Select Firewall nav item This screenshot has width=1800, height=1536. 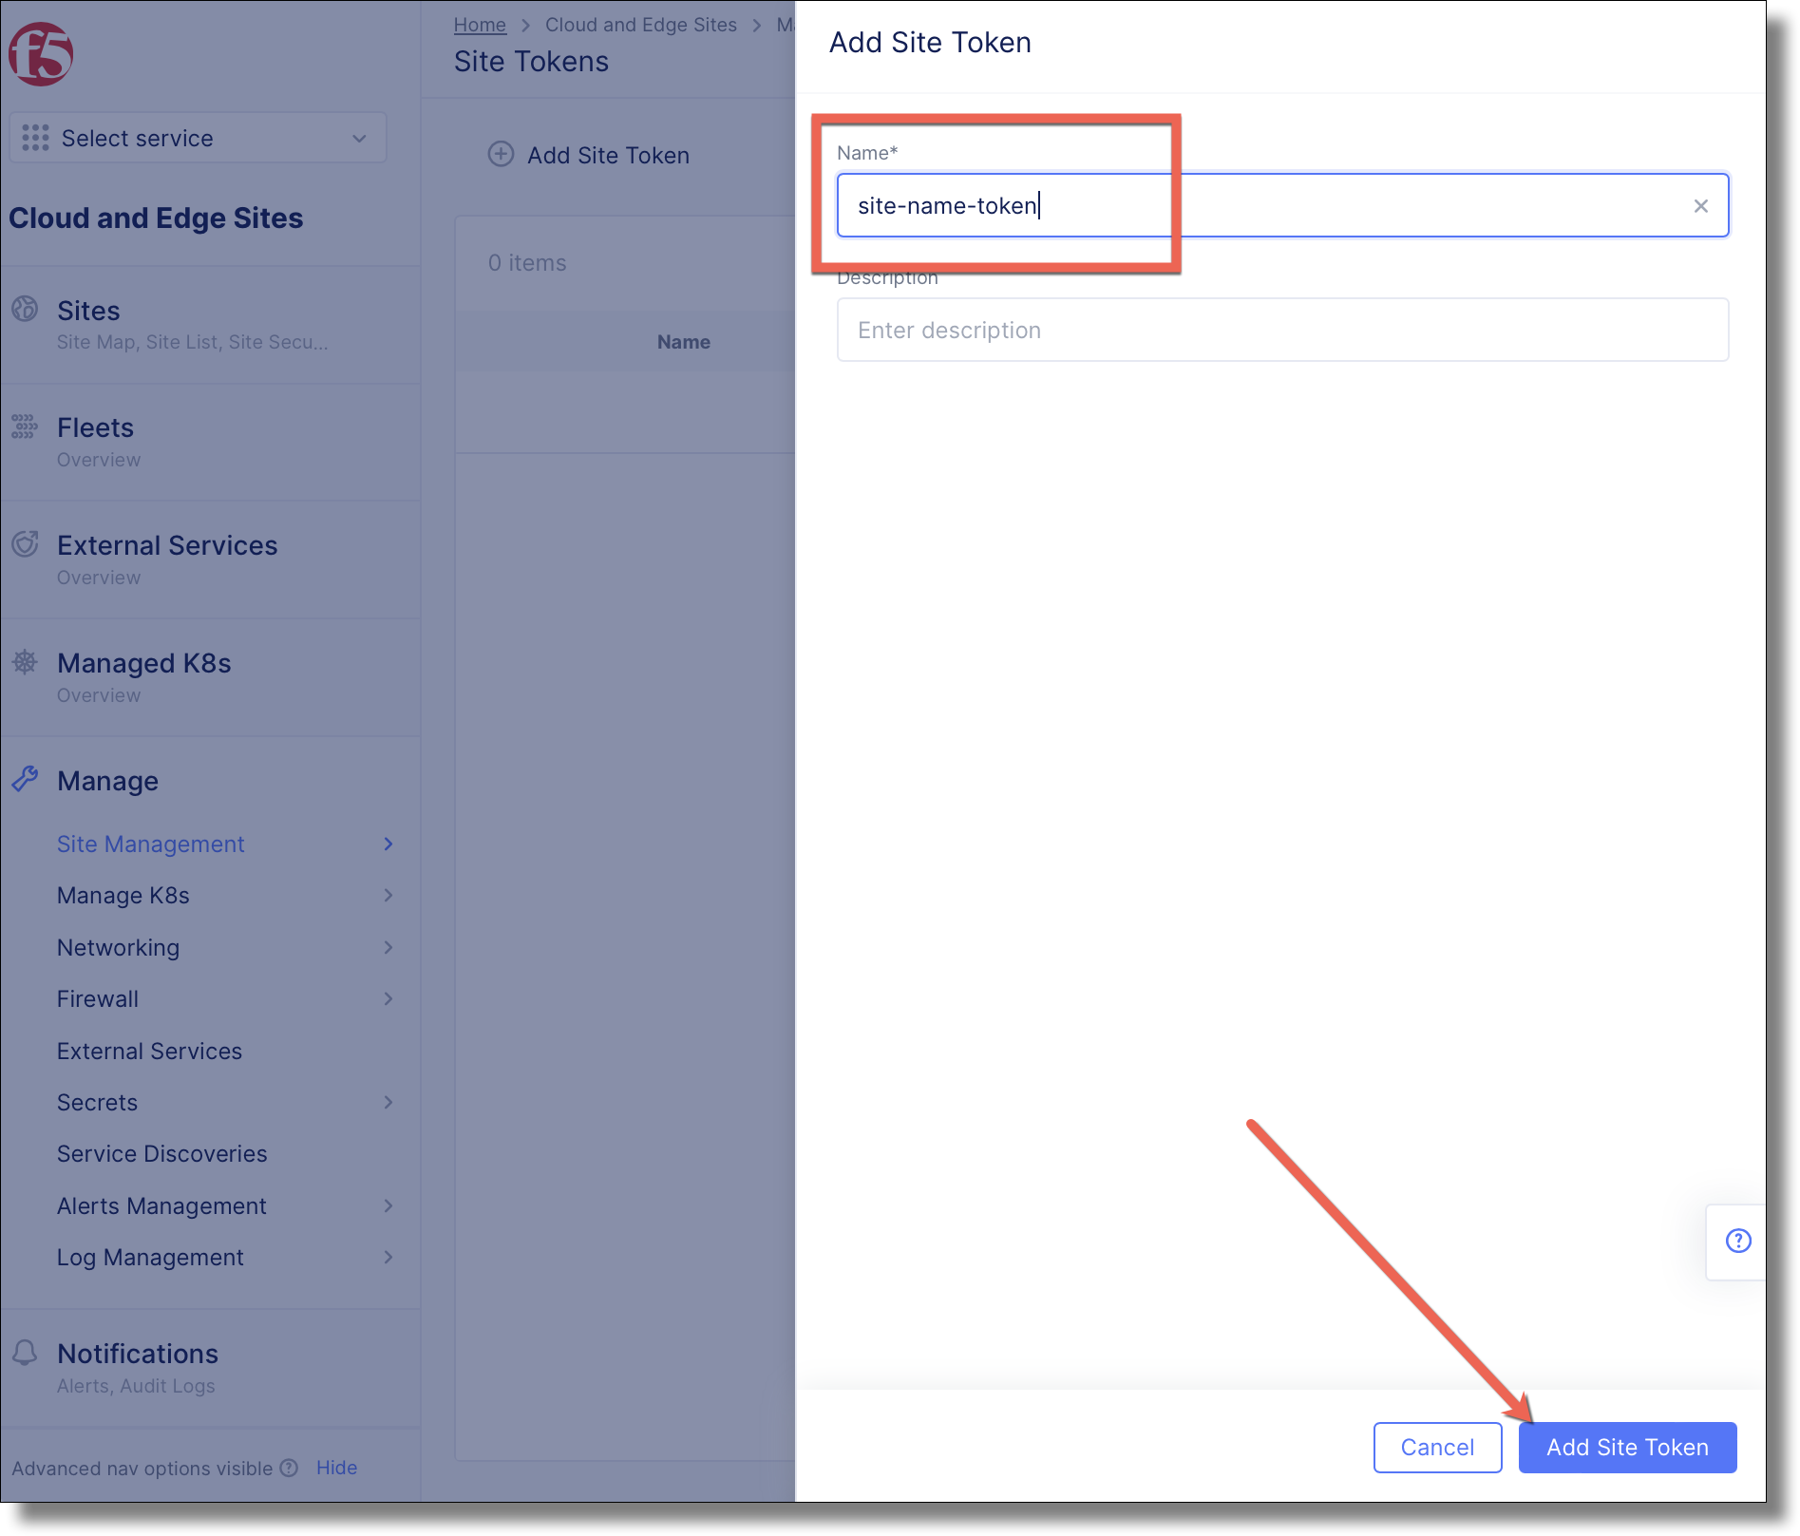[97, 999]
